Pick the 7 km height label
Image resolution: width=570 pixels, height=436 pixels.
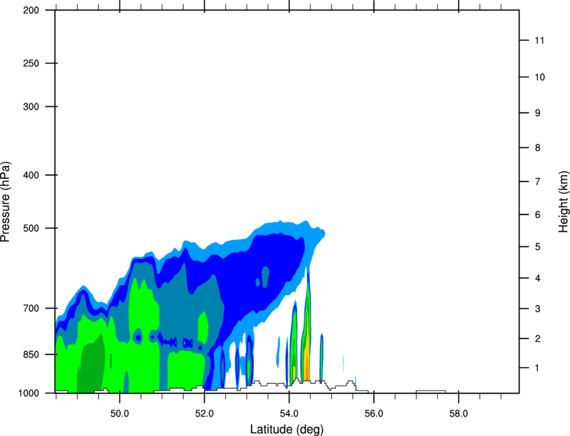tap(537, 182)
